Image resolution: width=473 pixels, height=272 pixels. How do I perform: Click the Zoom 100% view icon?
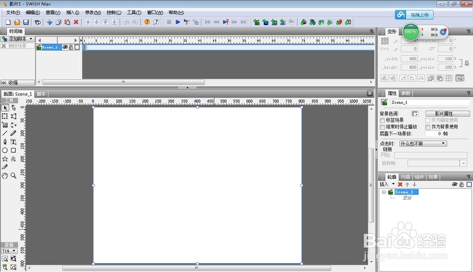click(x=5, y=267)
